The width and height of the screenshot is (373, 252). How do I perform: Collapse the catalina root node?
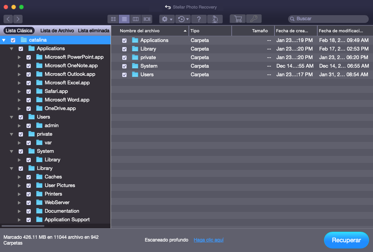[x=4, y=40]
